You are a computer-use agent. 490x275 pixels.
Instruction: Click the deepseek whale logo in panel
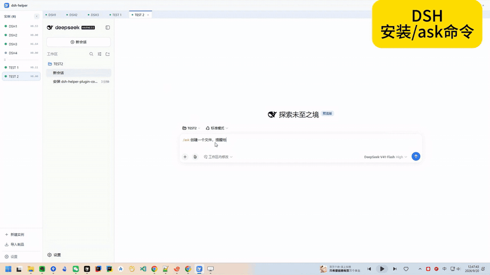pos(50,27)
